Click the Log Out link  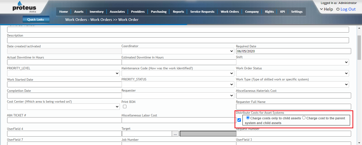(x=348, y=9)
